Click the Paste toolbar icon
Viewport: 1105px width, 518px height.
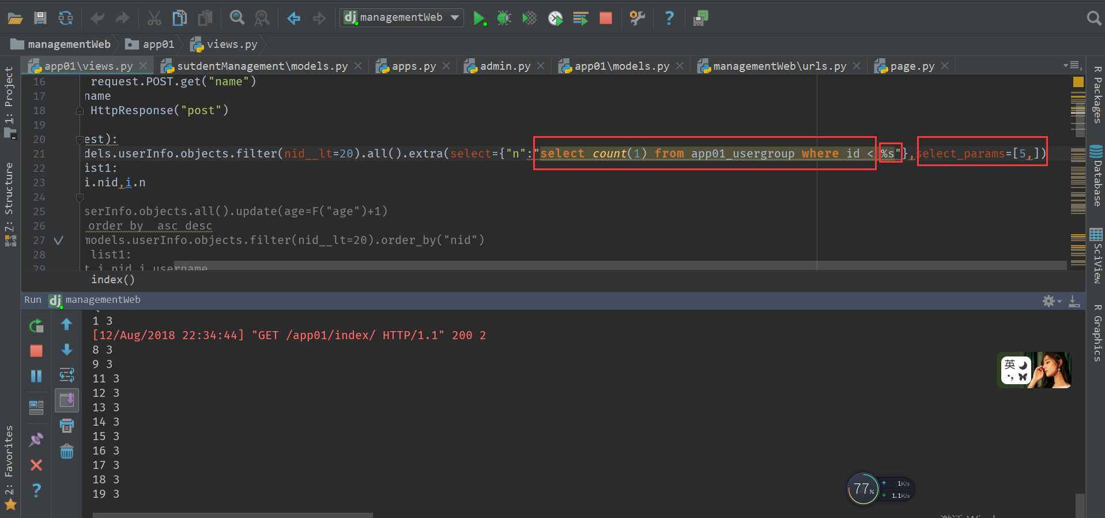point(205,18)
